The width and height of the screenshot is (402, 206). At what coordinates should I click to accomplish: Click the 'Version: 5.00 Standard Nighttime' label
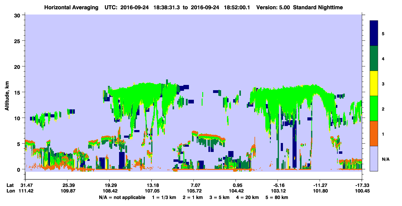pyautogui.click(x=299, y=7)
